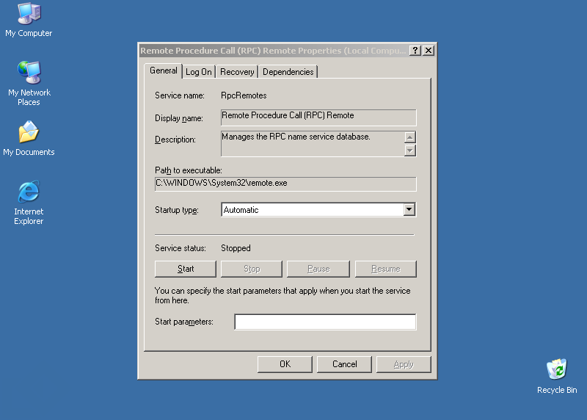
Task: Switch to the Log On tab
Action: [198, 72]
